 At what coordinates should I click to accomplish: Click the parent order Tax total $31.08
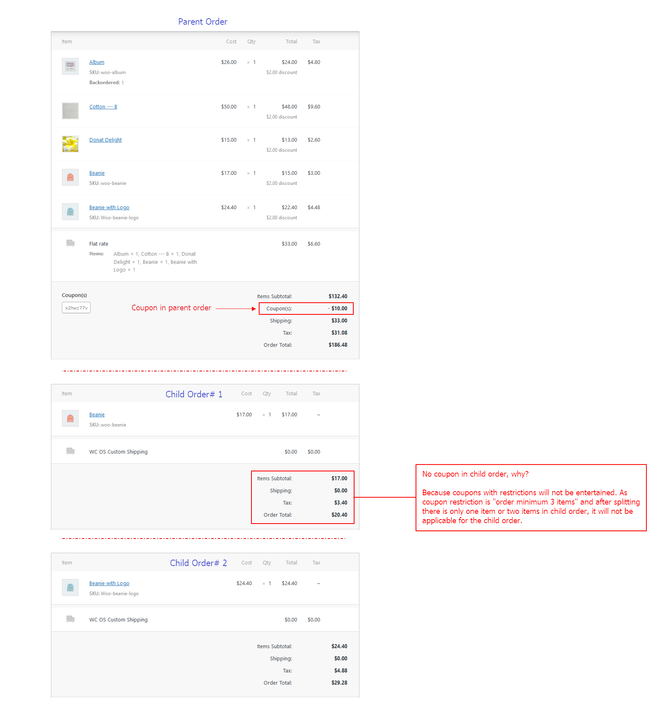[x=339, y=333]
